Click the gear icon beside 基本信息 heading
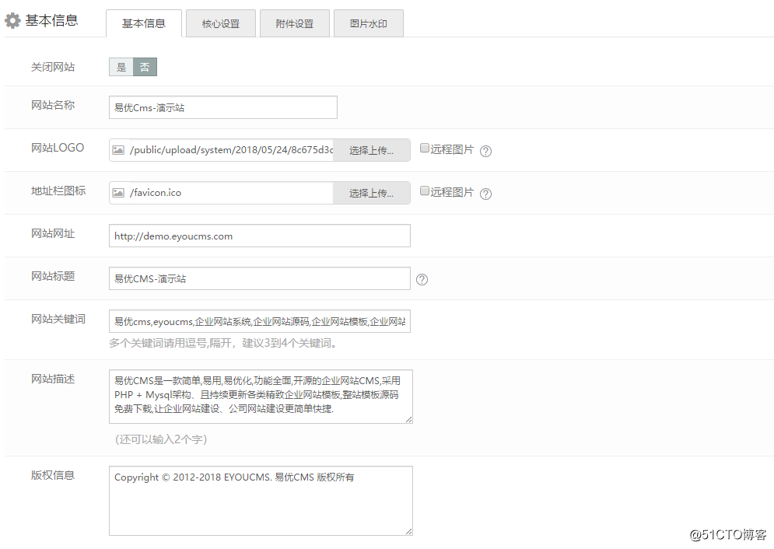Screen dimensions: 774x549 click(12, 20)
